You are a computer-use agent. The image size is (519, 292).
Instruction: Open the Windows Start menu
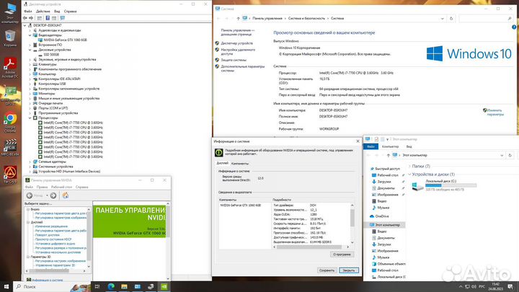click(6, 287)
